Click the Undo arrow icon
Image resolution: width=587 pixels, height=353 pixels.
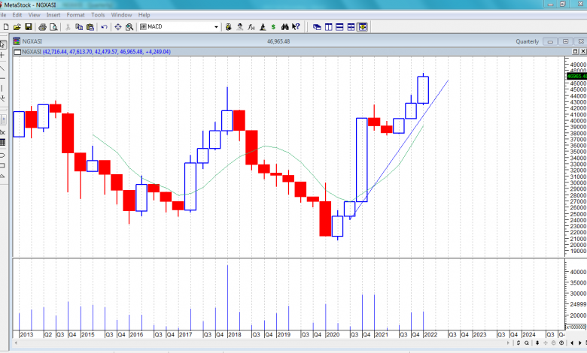pyautogui.click(x=105, y=27)
